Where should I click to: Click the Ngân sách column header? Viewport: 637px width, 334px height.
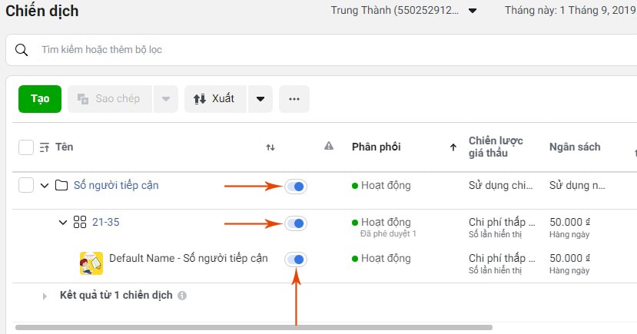575,147
